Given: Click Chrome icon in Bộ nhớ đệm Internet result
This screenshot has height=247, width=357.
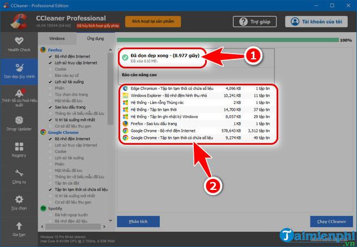Looking at the screenshot, I should pyautogui.click(x=125, y=131).
